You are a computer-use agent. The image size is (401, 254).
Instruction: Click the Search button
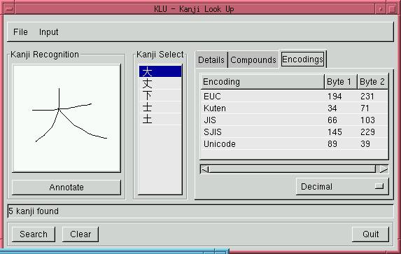[x=34, y=234]
